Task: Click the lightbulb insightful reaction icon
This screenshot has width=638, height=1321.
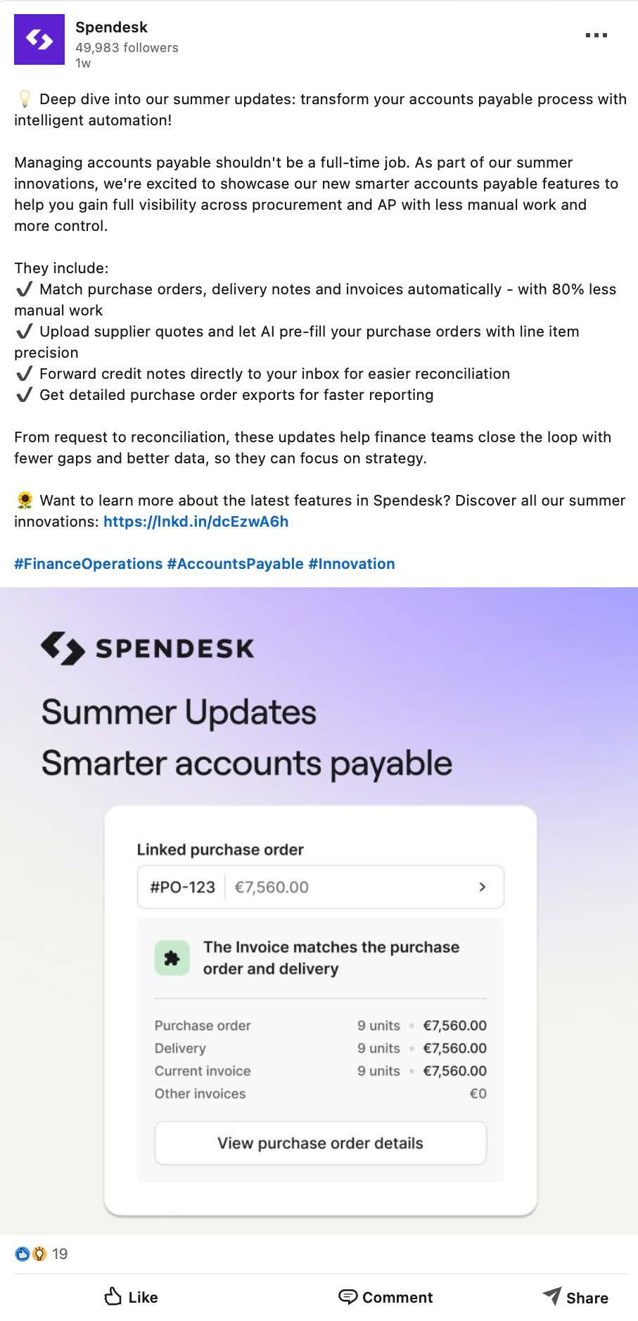Action: [39, 1253]
